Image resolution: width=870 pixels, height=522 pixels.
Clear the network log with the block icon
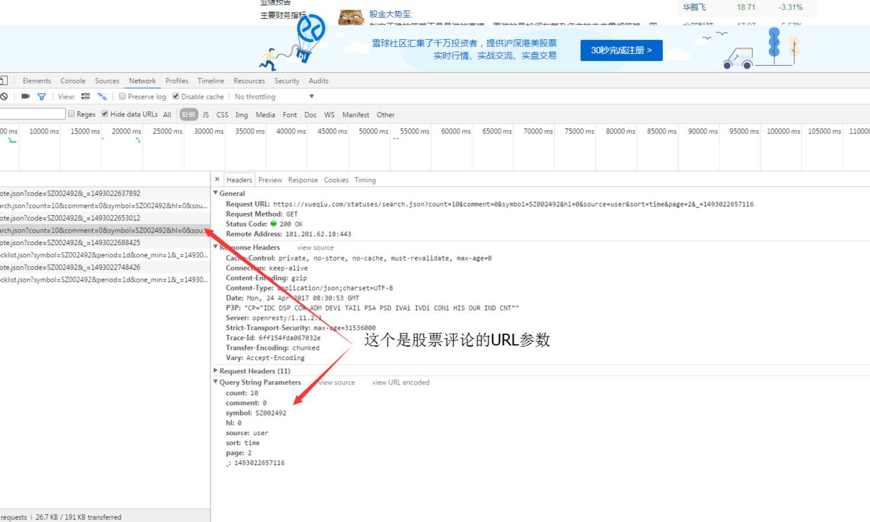pos(4,97)
